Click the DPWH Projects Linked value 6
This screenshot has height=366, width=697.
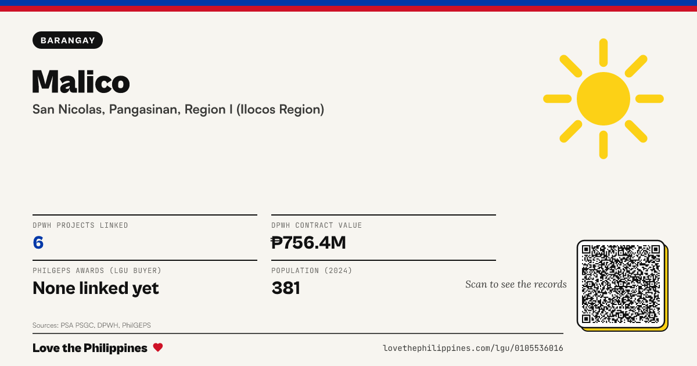click(38, 242)
